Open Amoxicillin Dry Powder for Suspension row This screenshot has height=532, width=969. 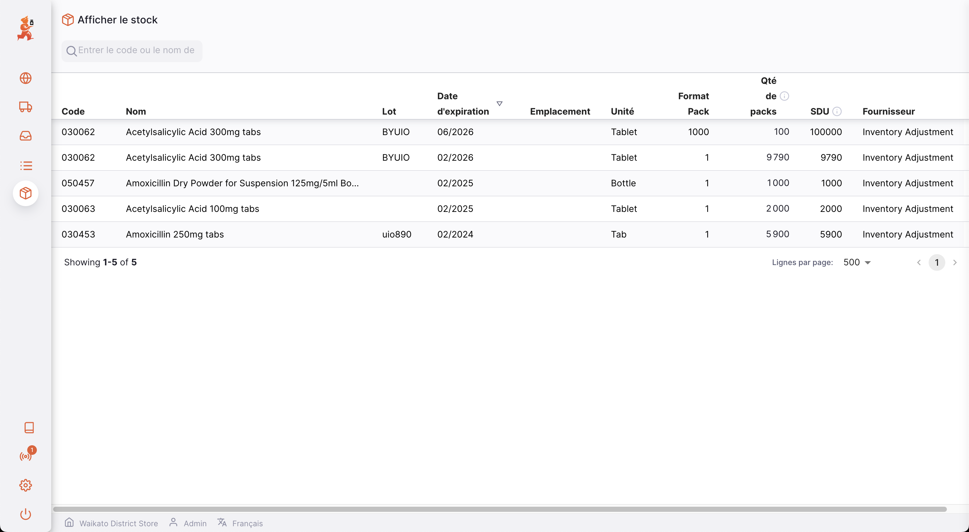tap(510, 183)
